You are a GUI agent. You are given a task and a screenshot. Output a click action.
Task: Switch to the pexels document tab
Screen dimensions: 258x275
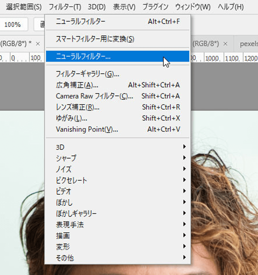click(246, 44)
